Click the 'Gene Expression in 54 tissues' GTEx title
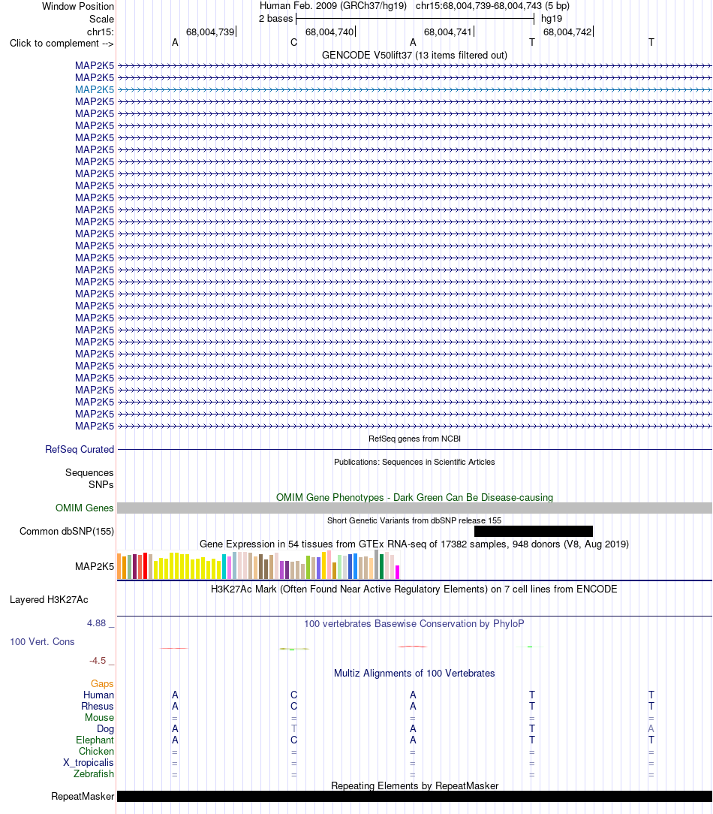Image resolution: width=713 pixels, height=814 pixels. (x=414, y=544)
